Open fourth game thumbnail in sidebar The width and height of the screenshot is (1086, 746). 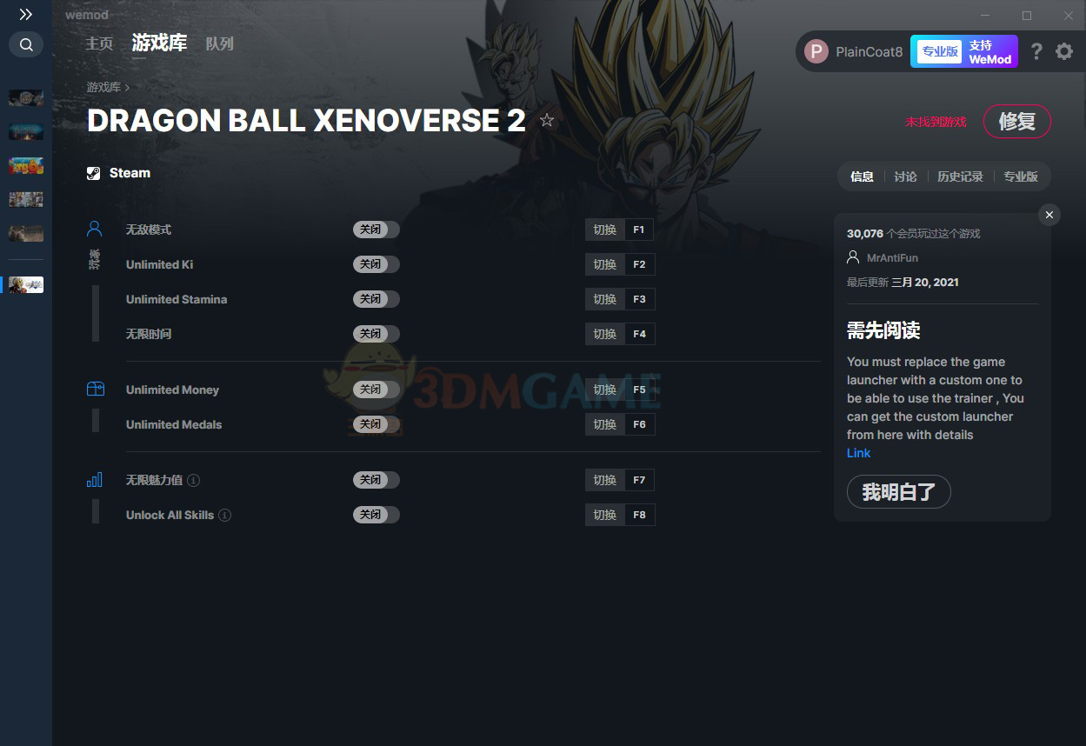(26, 199)
